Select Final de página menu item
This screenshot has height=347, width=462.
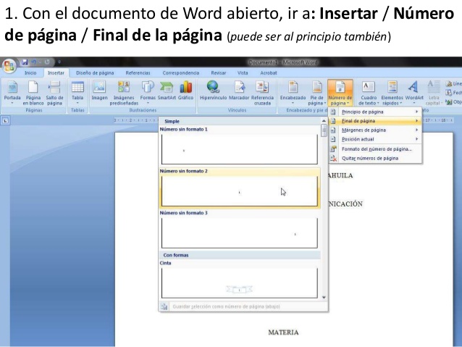(375, 121)
